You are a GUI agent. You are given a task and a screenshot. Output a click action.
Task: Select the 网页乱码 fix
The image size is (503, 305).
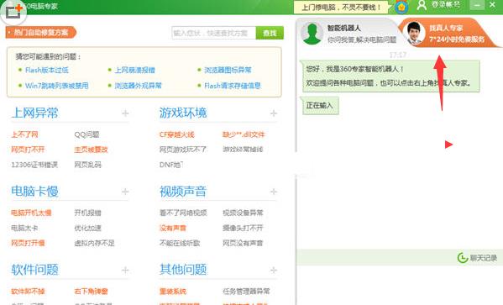pos(88,165)
